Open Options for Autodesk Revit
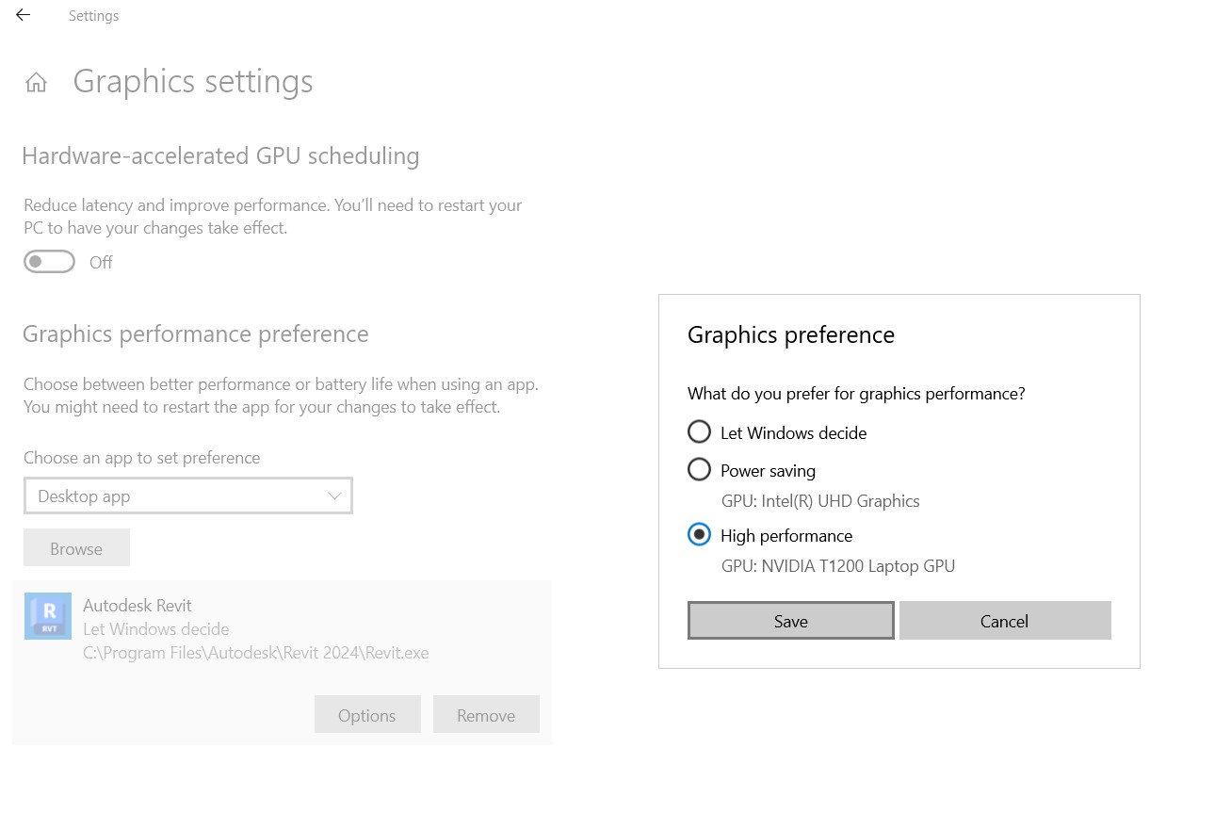 point(366,715)
